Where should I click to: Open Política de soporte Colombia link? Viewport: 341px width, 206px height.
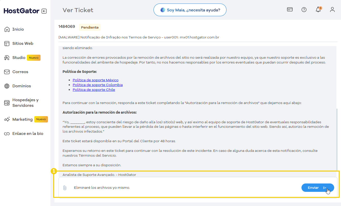98,85
